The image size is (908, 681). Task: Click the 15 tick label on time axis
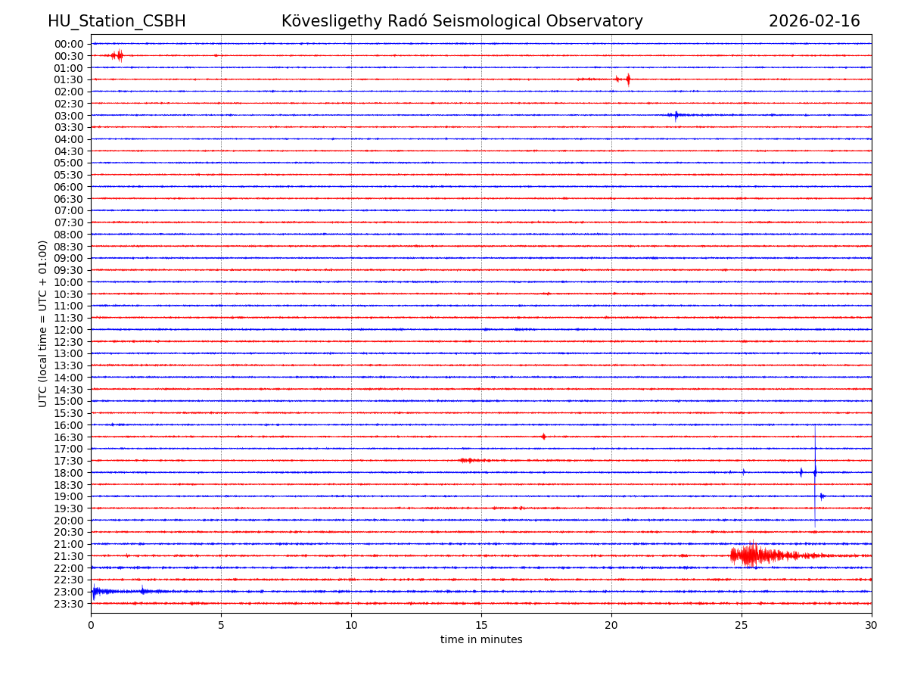point(481,625)
